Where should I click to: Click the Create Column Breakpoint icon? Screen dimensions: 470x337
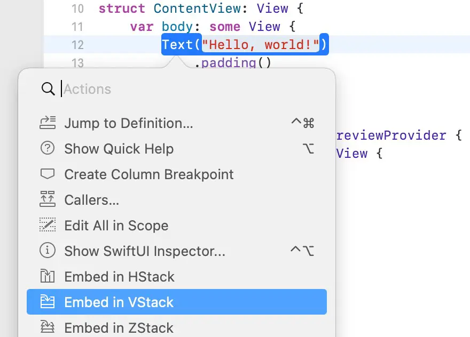coord(48,174)
